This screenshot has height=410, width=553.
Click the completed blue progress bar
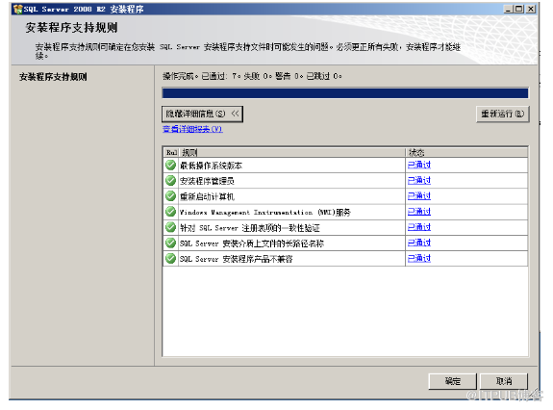pyautogui.click(x=345, y=93)
